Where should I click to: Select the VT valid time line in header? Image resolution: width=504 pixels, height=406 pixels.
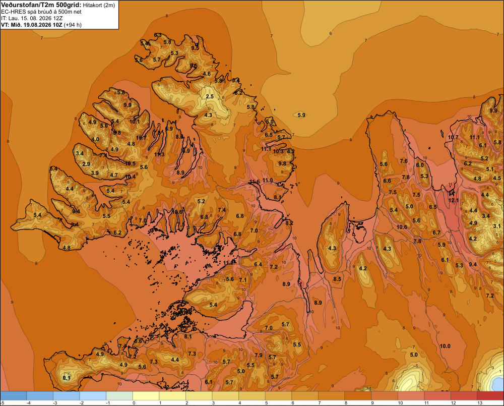(41, 25)
